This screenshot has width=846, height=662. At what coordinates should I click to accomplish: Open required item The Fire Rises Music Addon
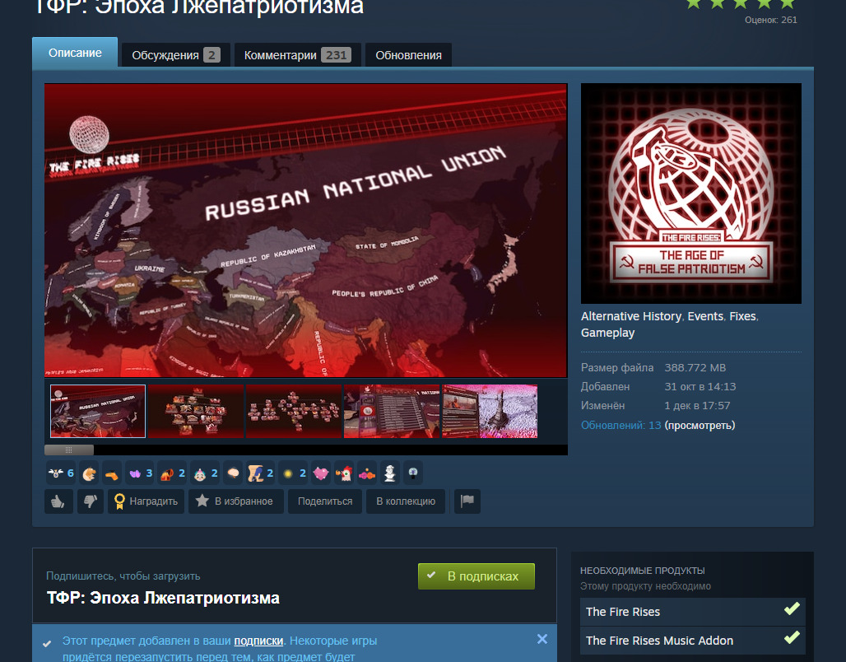tap(693, 641)
